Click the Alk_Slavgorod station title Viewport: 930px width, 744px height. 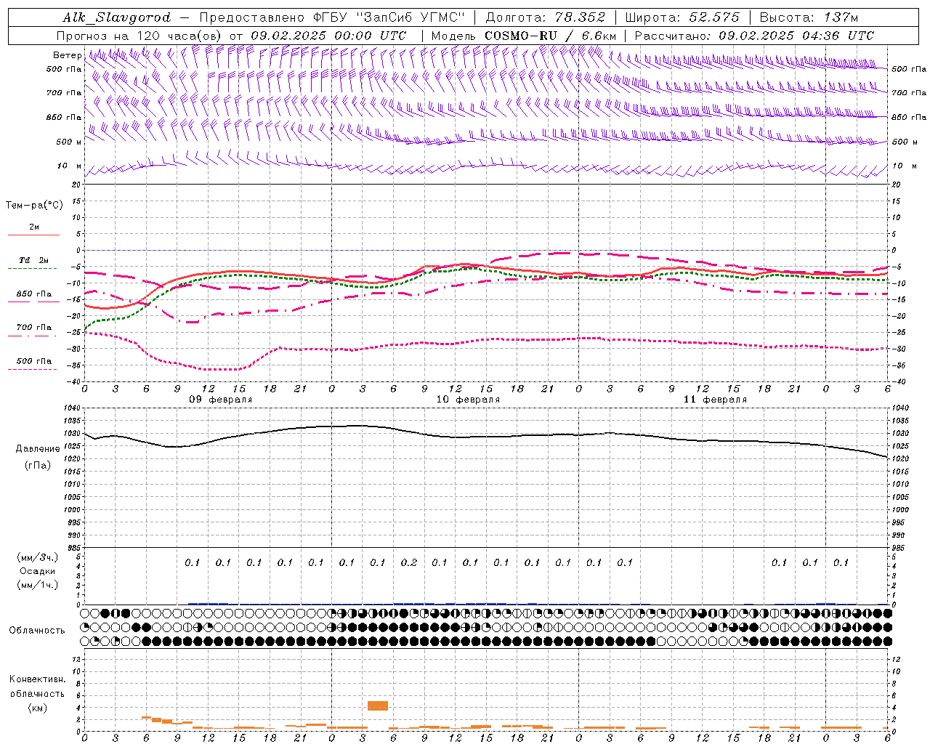coord(117,17)
